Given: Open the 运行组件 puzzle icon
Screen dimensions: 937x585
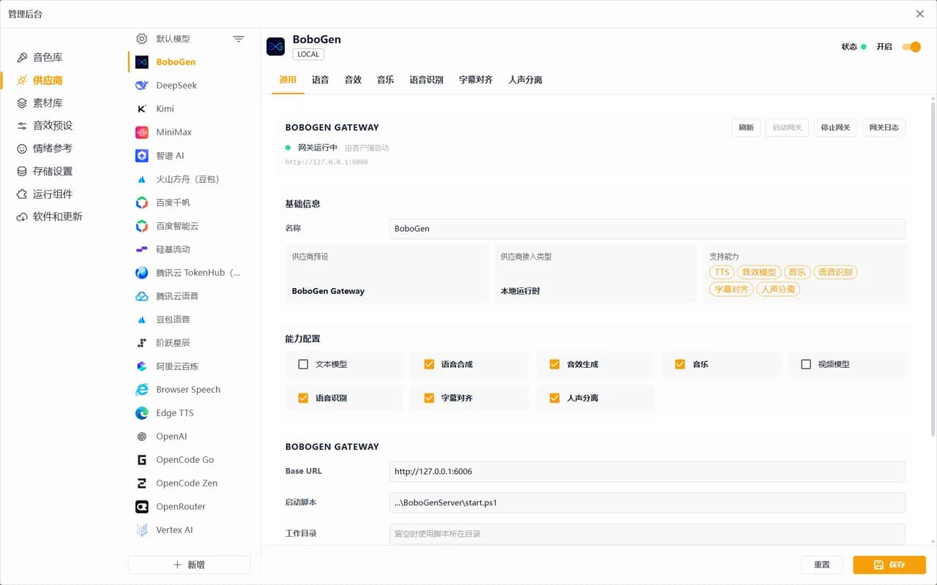Looking at the screenshot, I should tap(22, 194).
